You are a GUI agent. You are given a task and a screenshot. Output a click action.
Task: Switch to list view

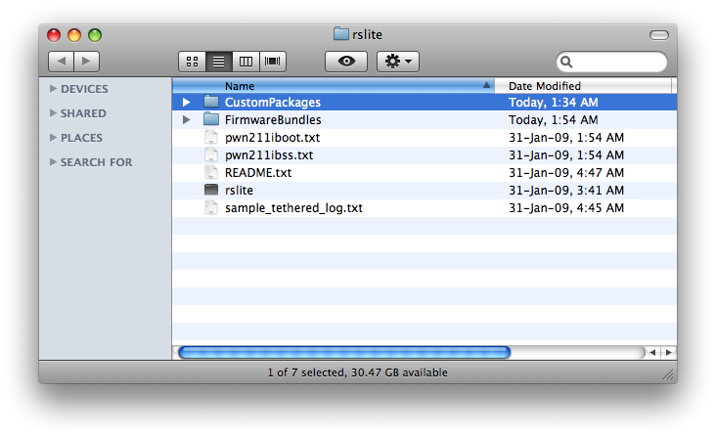click(218, 62)
